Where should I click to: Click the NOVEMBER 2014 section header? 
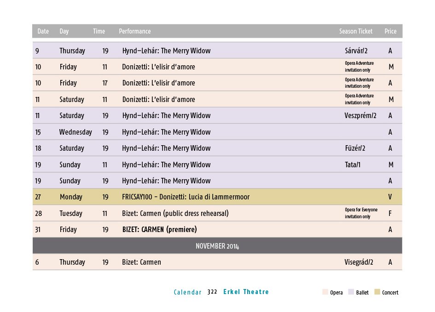coord(217,246)
